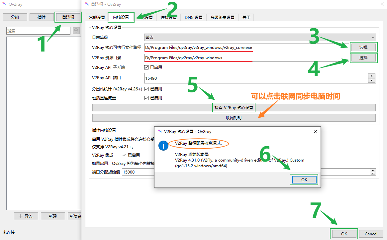The width and height of the screenshot is (387, 240).
Task: Toggle the V2Ray API subsystem checkbox
Action: pyautogui.click(x=146, y=67)
